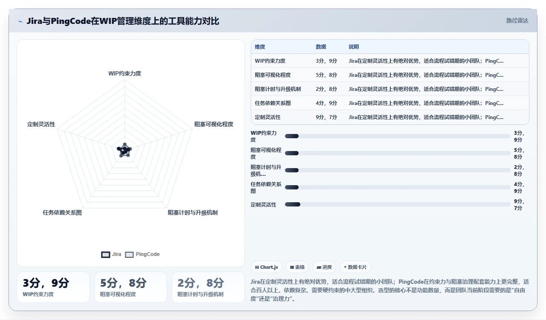Click the "2分，8分" value right of the progress bar
Screen dimensions: 546x320
tap(520, 170)
